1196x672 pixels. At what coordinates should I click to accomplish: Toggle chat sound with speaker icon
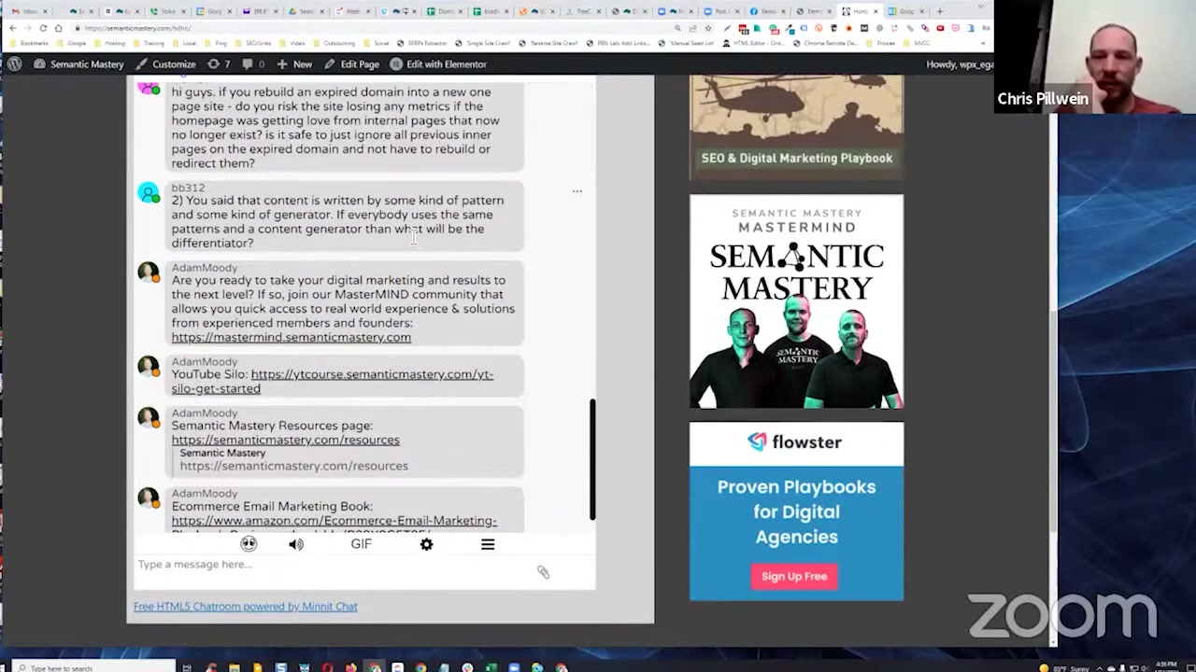296,544
